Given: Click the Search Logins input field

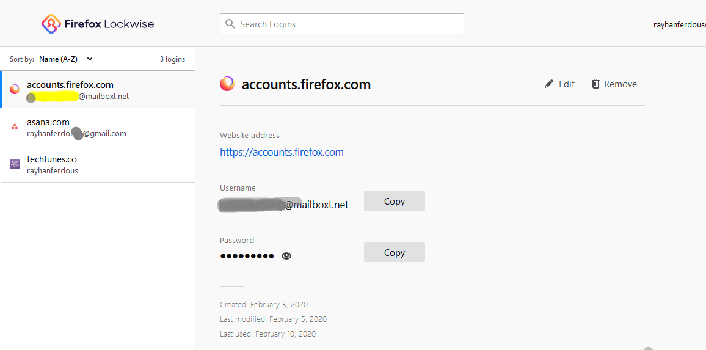Looking at the screenshot, I should [x=348, y=24].
